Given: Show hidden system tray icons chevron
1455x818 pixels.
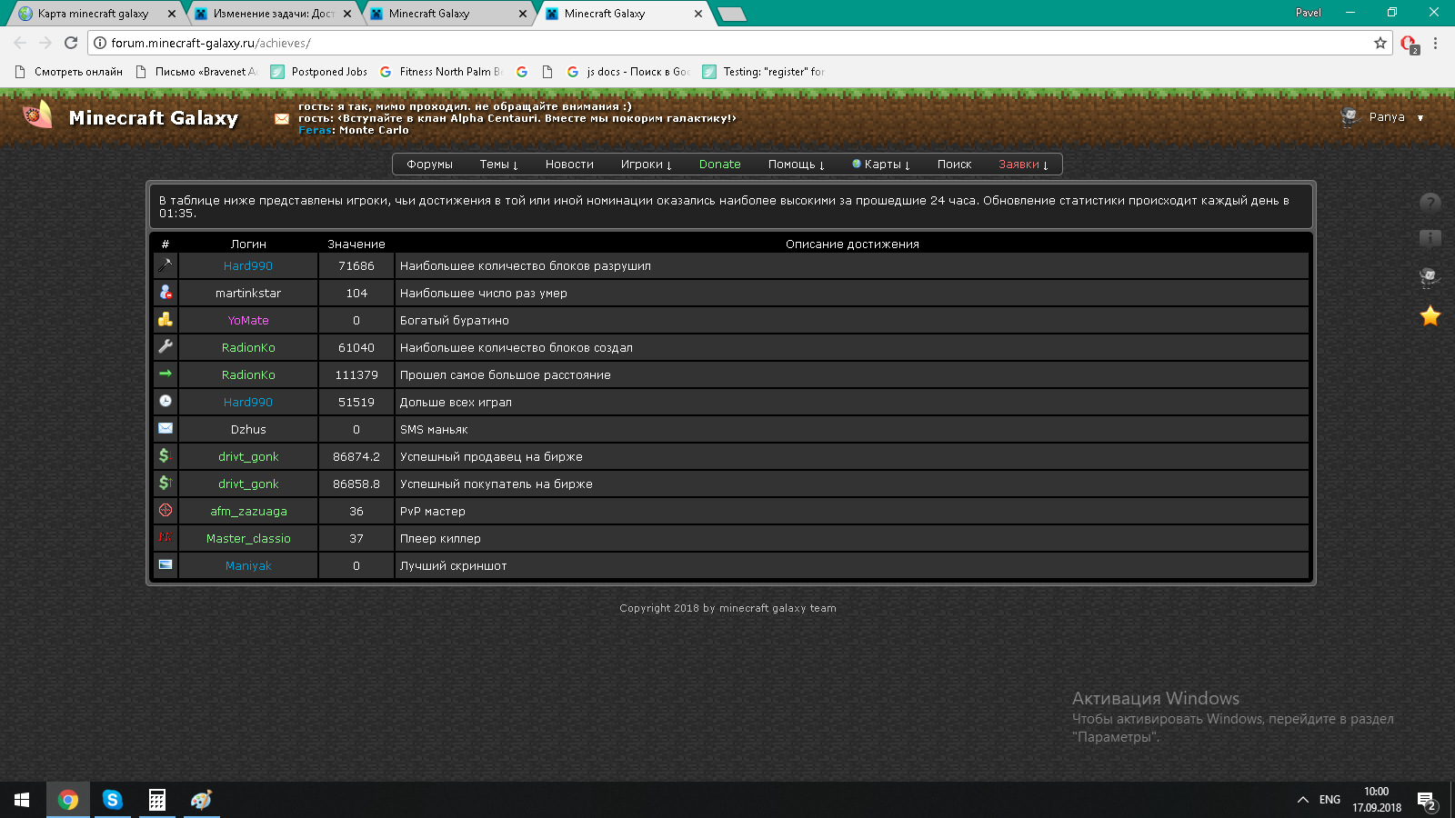Looking at the screenshot, I should pos(1303,800).
